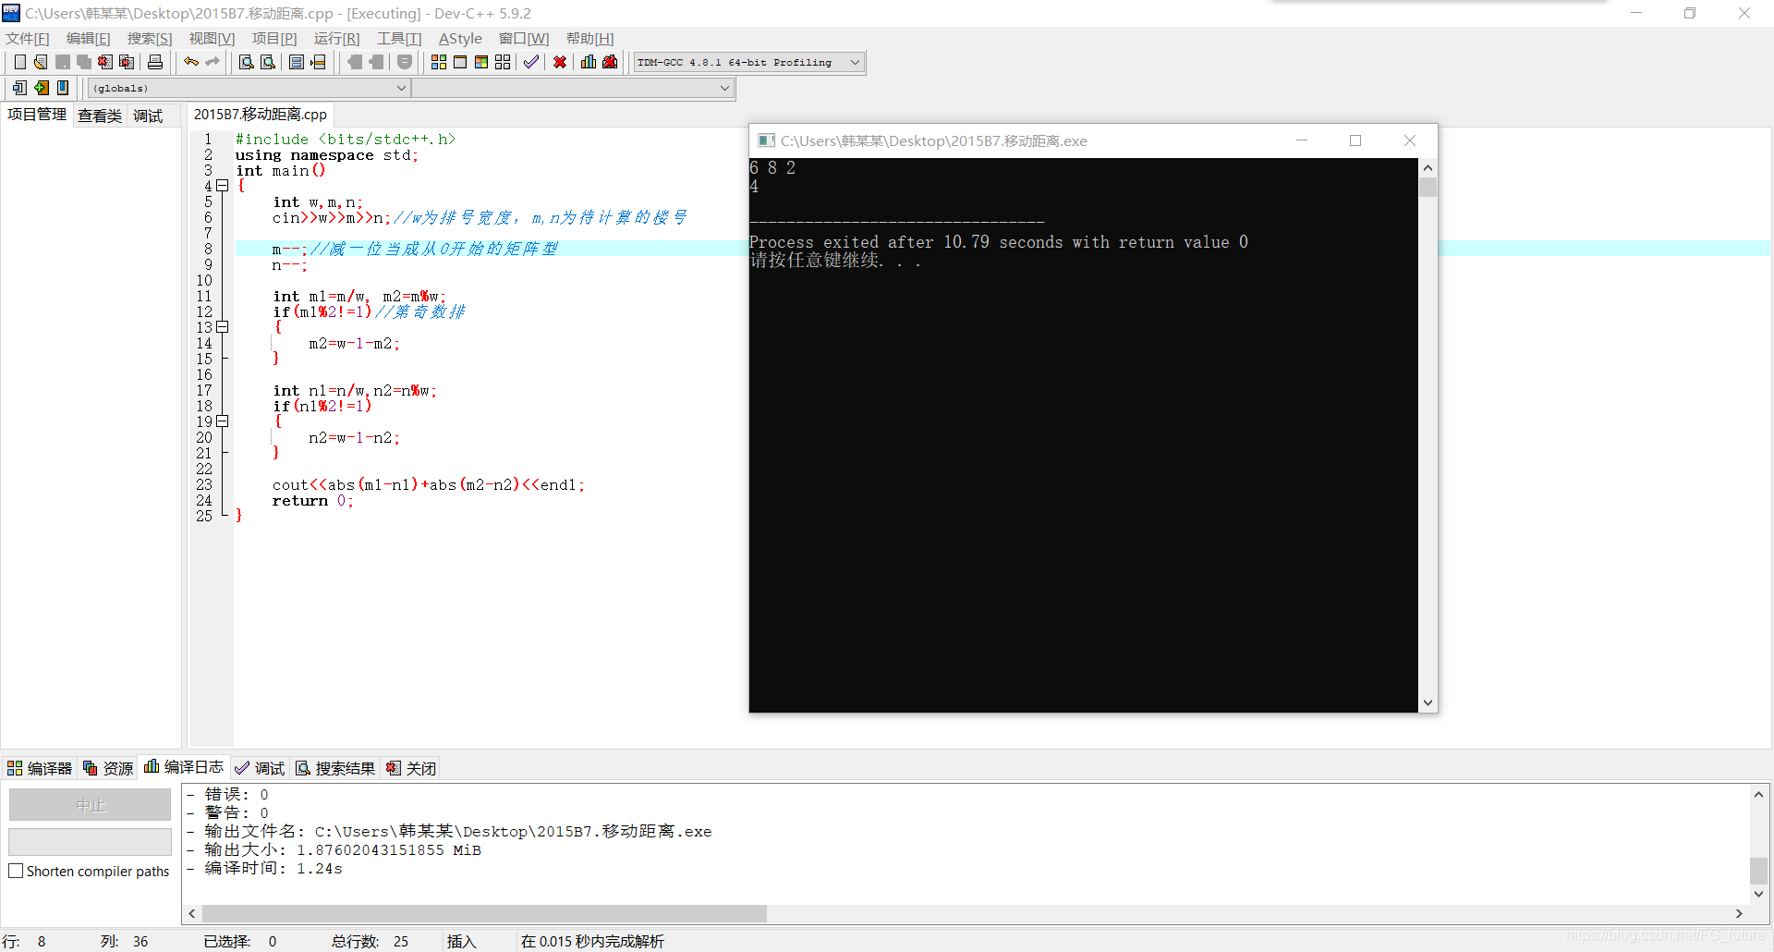
Task: Switch to the 编译日志 bottom tab
Action: (184, 767)
